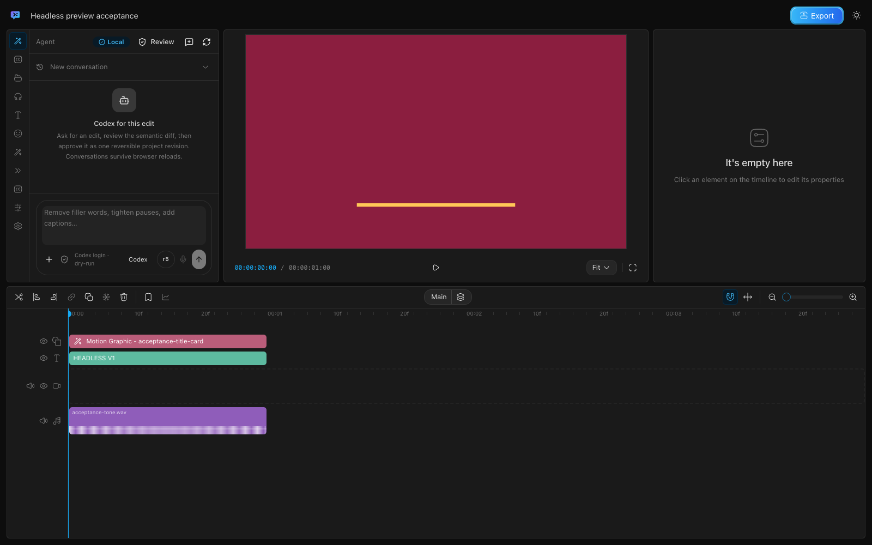The image size is (872, 545).
Task: Open the Text tool panel in sidebar
Action: [18, 115]
